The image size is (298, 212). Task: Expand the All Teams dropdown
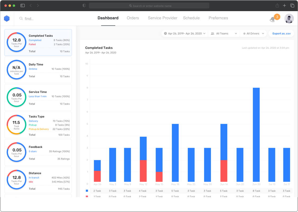224,34
